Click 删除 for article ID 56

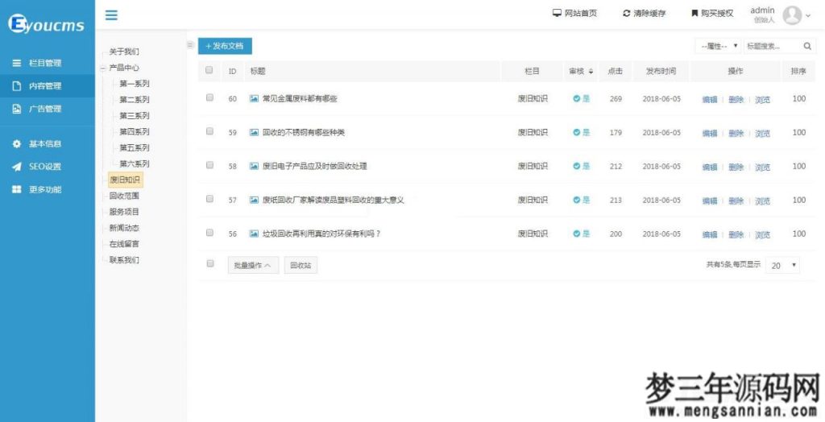click(x=736, y=234)
